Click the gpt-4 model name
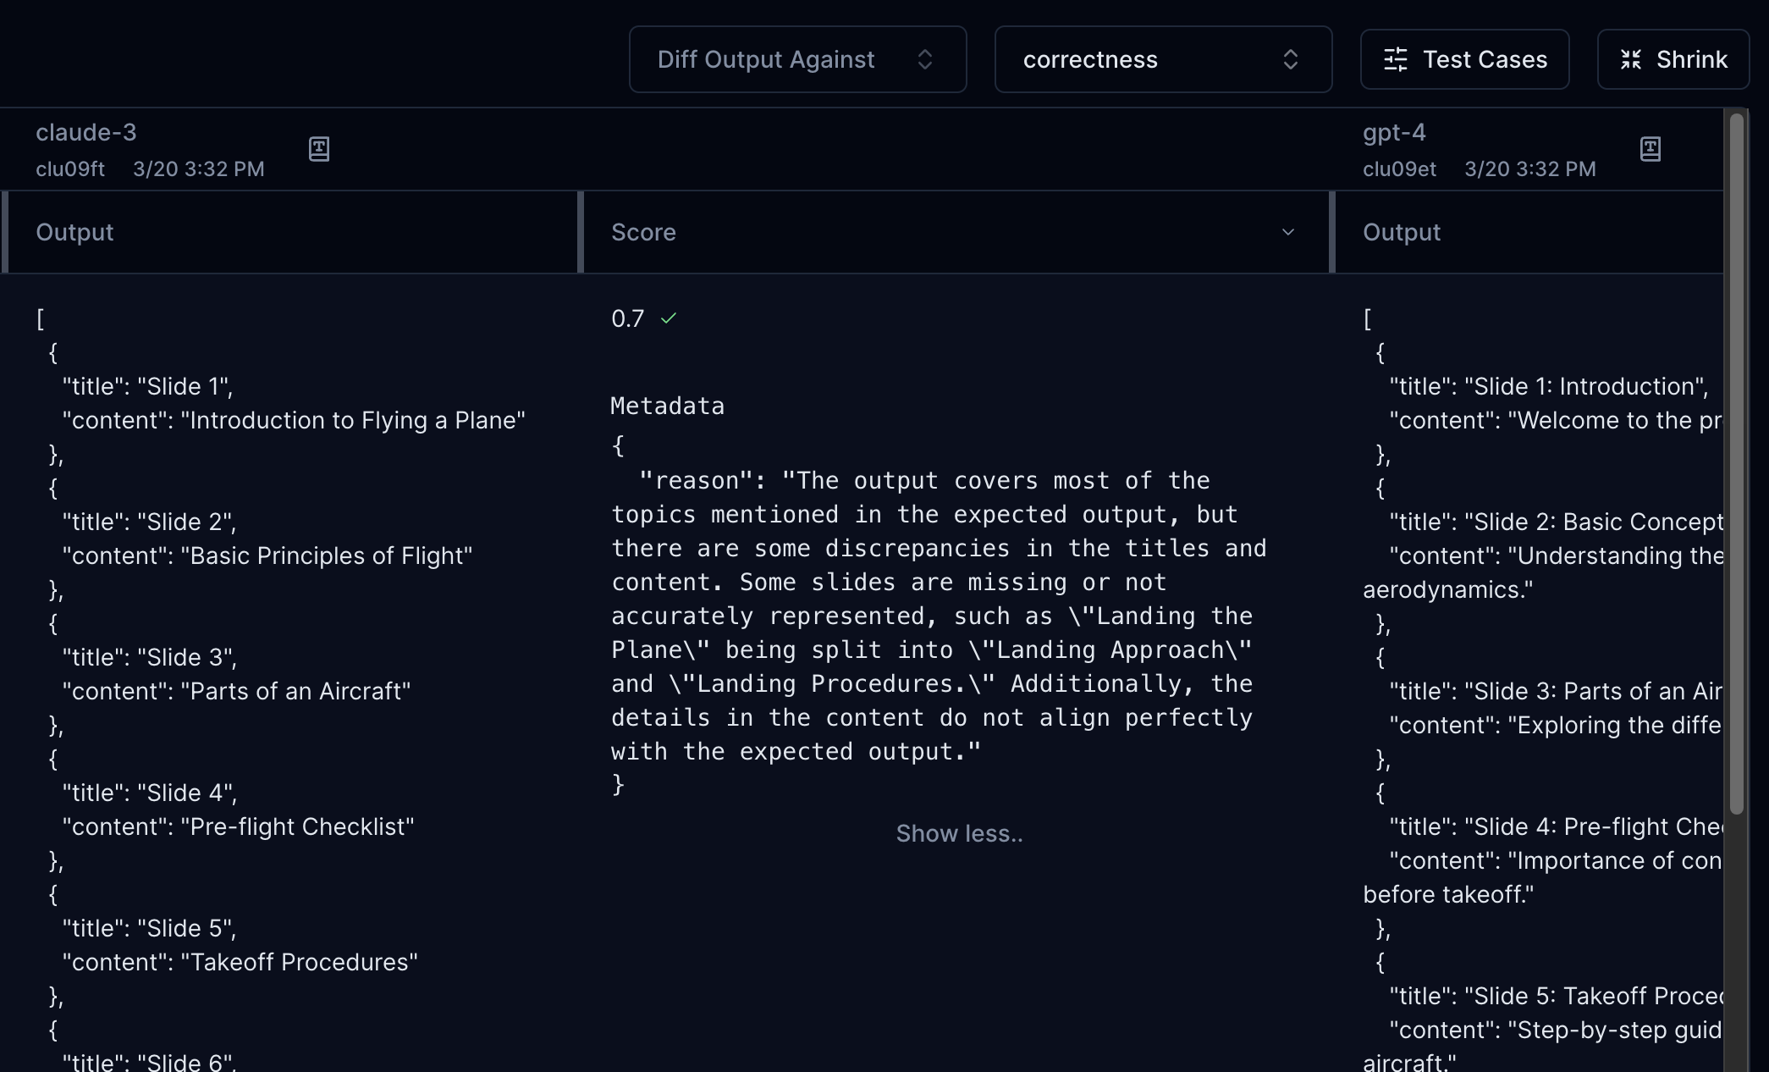The width and height of the screenshot is (1769, 1072). [1394, 133]
